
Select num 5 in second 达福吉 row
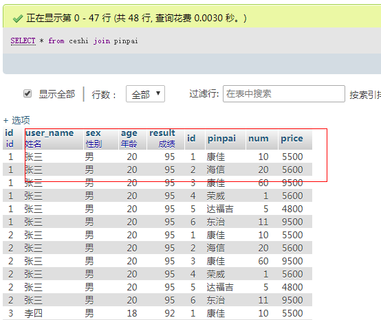[266, 287]
